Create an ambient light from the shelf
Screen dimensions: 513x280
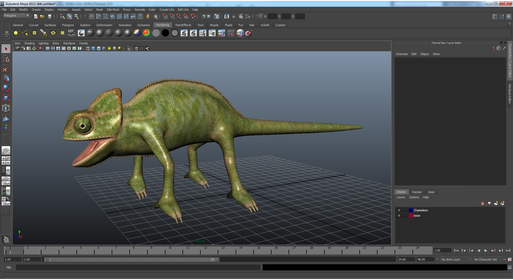(x=16, y=33)
